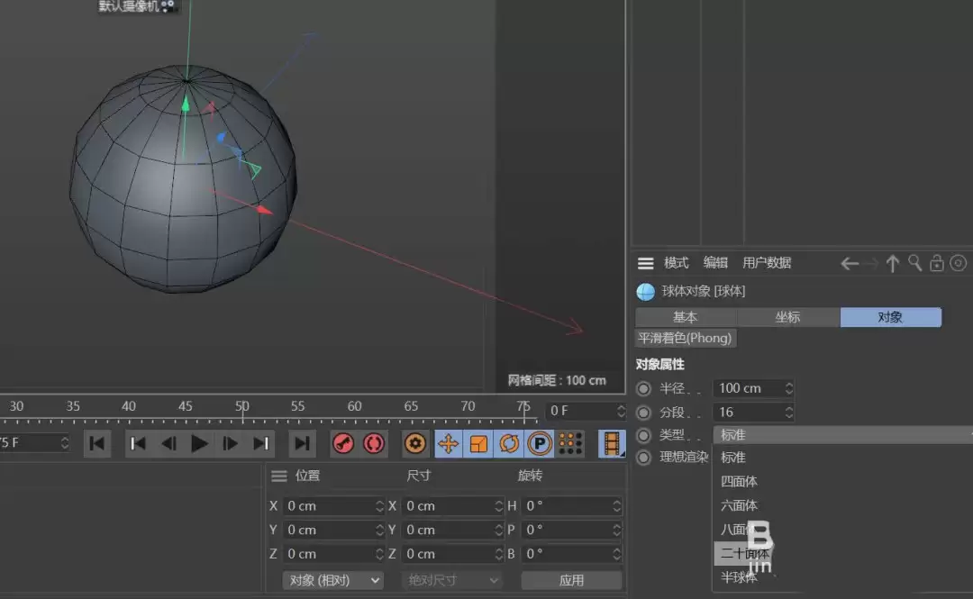
Task: Select the Move tool icon
Action: 446,442
